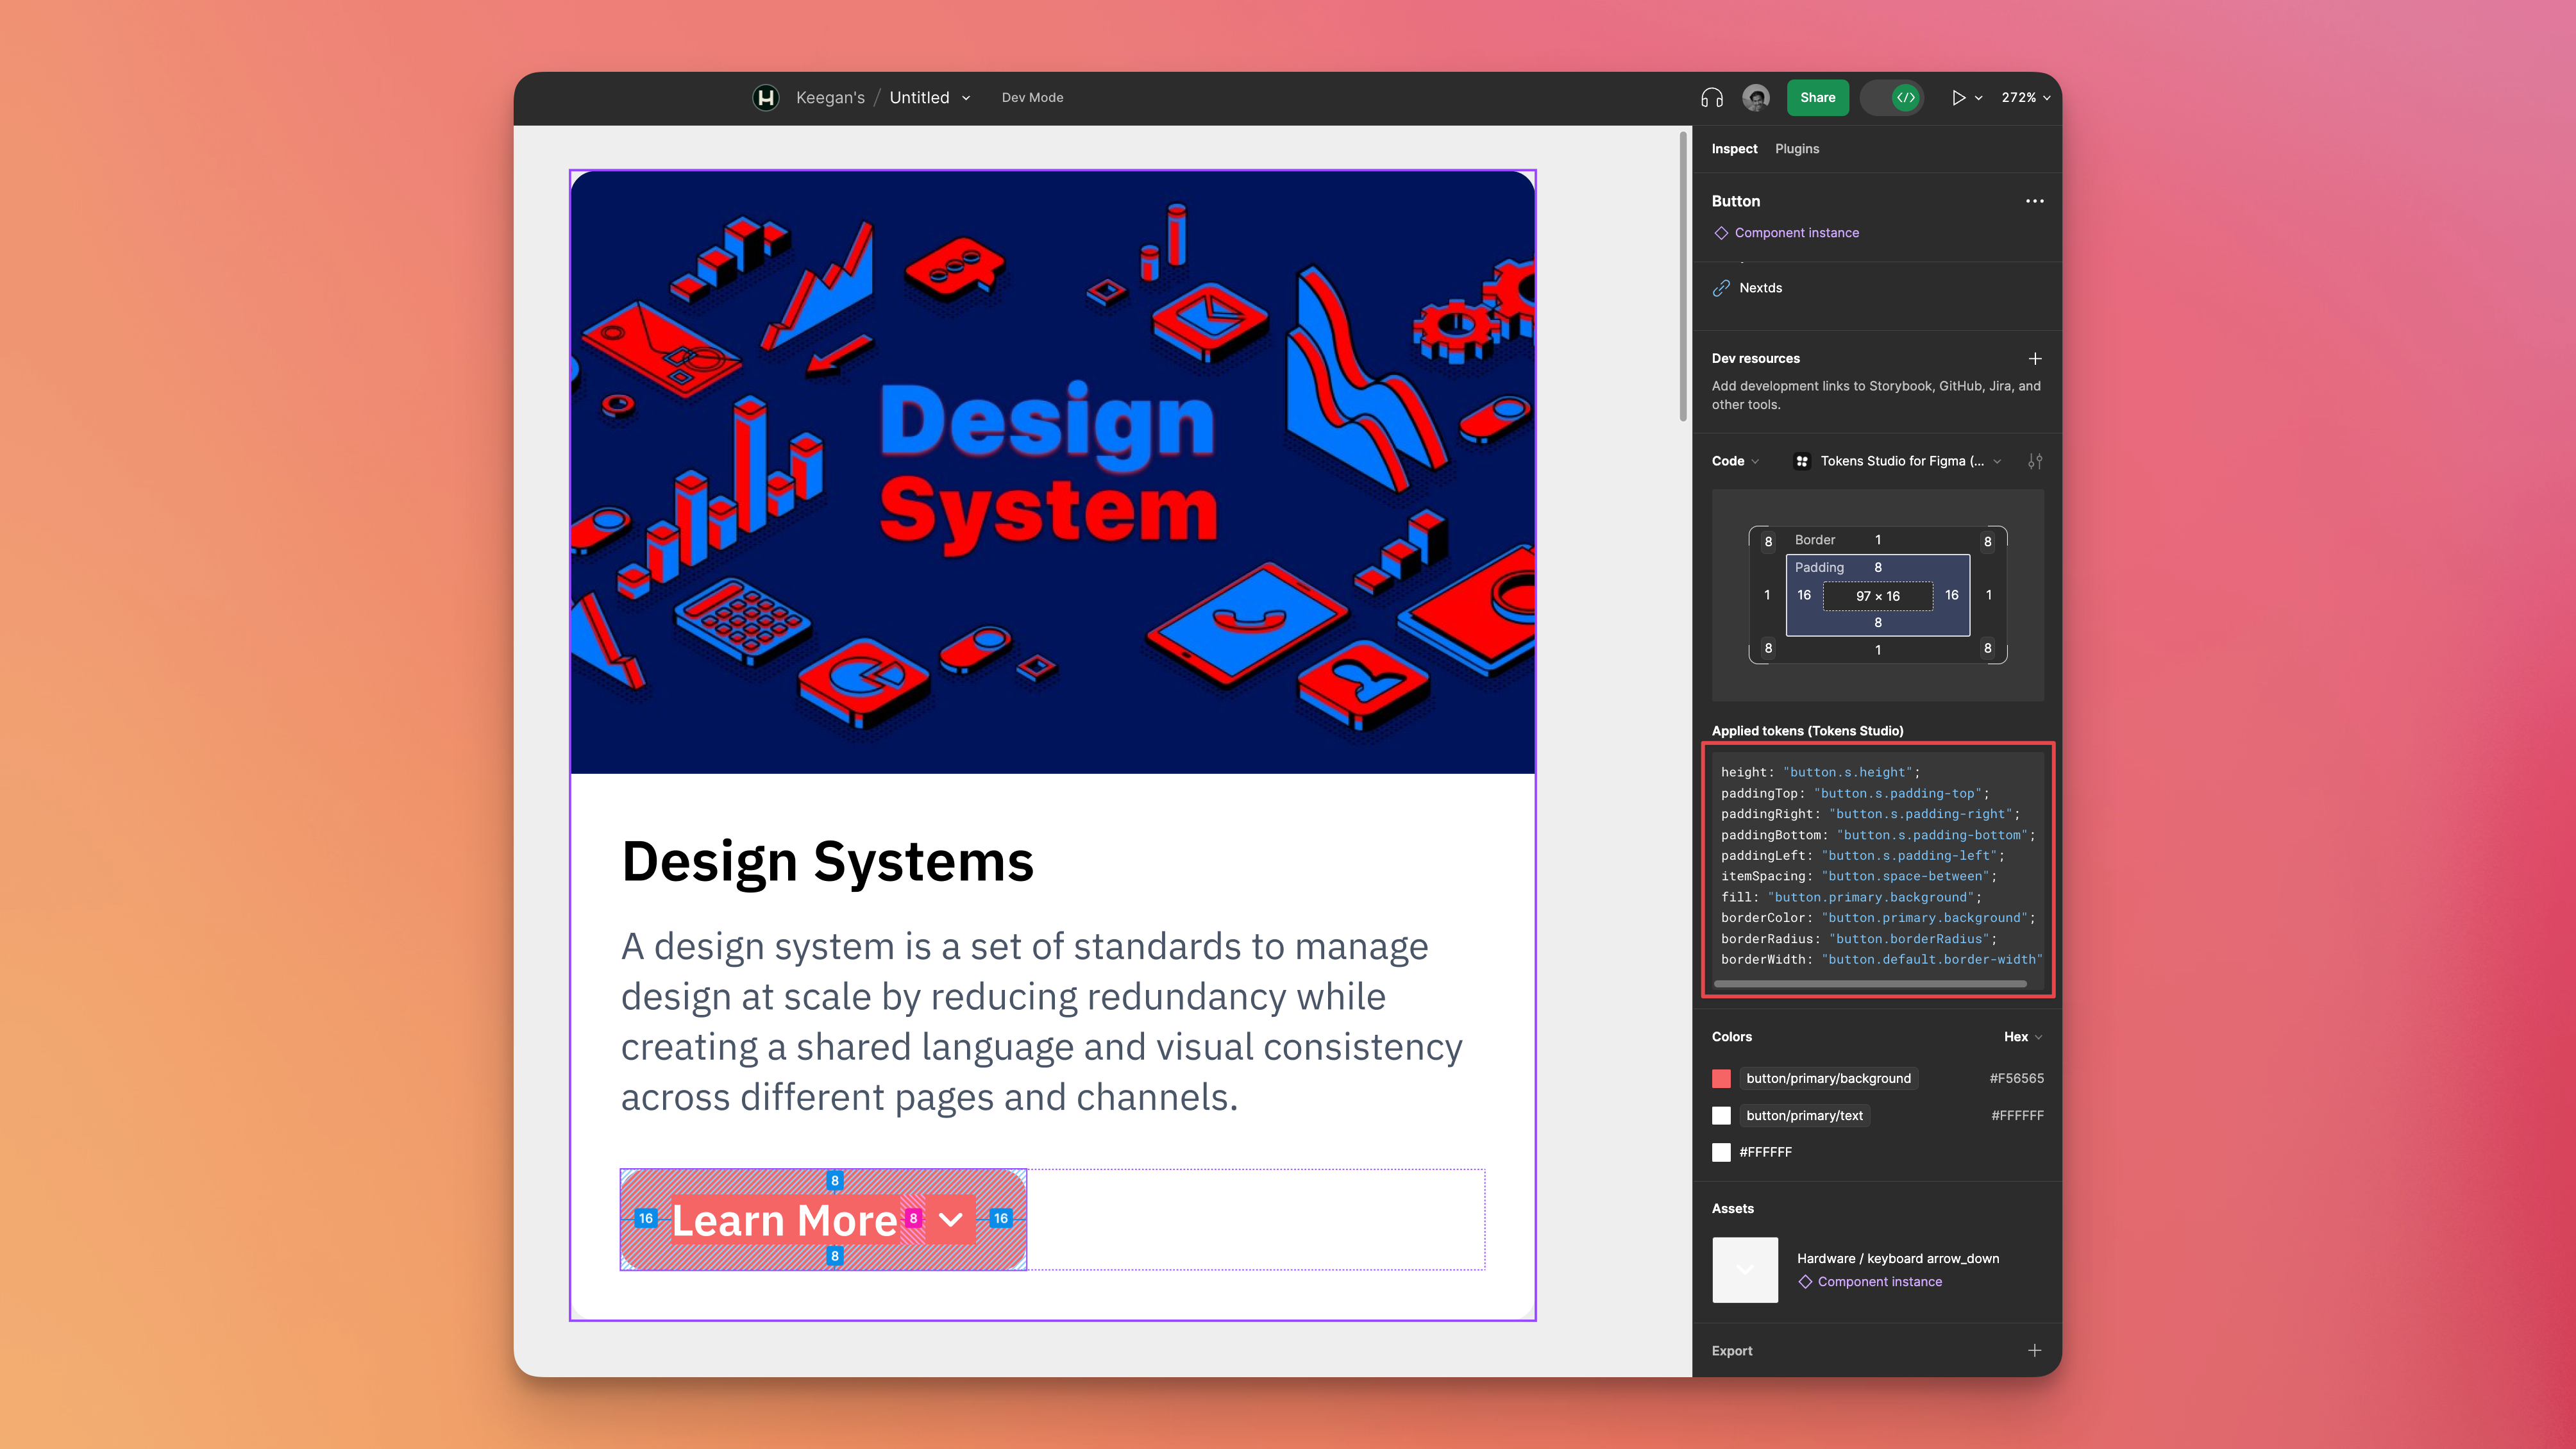This screenshot has width=2576, height=1449.
Task: Click the bare #FFFFFF color swatch
Action: pyautogui.click(x=1721, y=1152)
